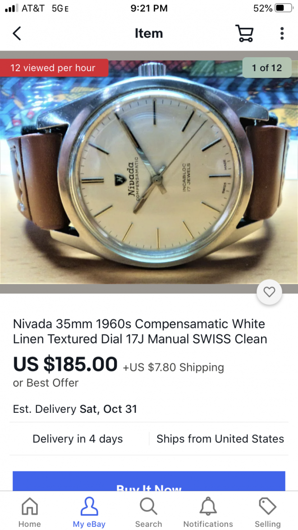Add item to watchlist with heart icon
Image resolution: width=298 pixels, height=530 pixels.
click(269, 292)
